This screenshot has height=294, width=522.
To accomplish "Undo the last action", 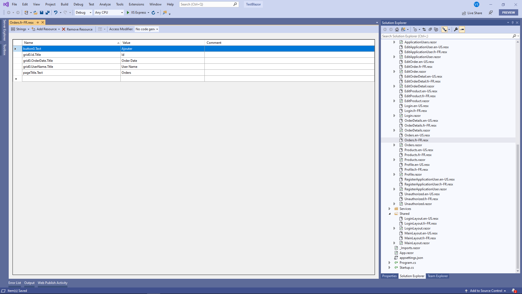I will 56,13.
